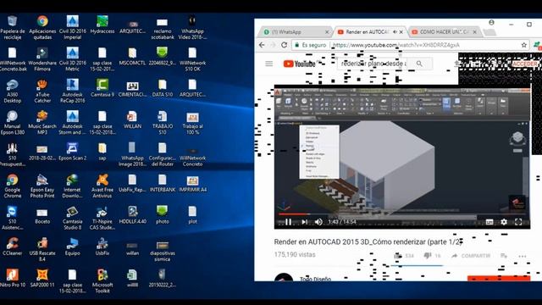Open the WILLAN PowerPoint file
Image resolution: width=542 pixels, height=305 pixels.
132,119
